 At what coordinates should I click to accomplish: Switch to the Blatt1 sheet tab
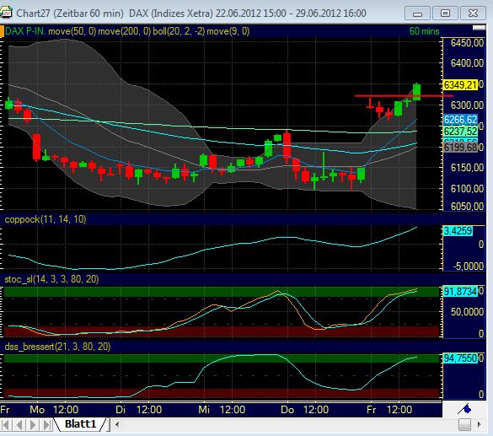(81, 424)
